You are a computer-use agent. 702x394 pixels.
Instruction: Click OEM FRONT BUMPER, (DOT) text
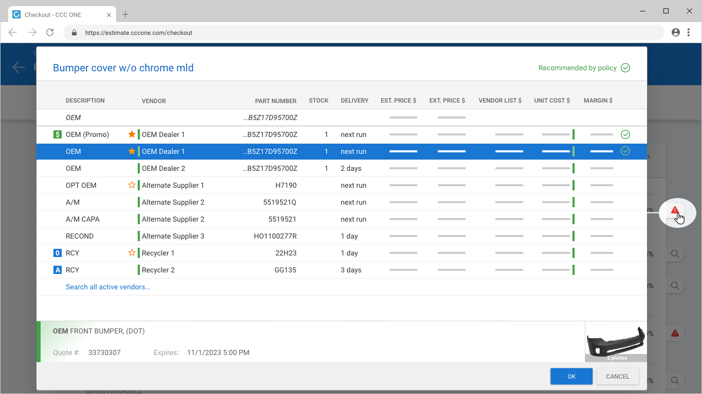pos(99,331)
